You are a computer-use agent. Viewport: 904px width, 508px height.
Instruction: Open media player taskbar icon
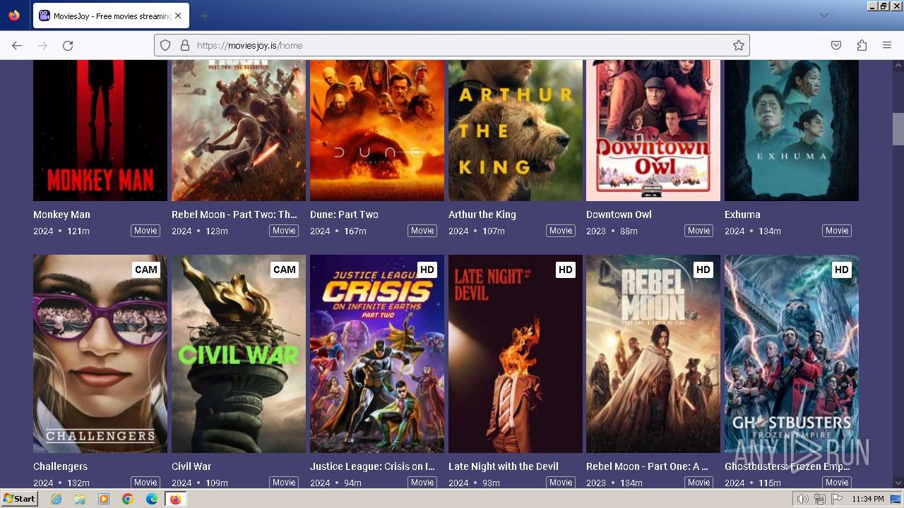pyautogui.click(x=104, y=499)
